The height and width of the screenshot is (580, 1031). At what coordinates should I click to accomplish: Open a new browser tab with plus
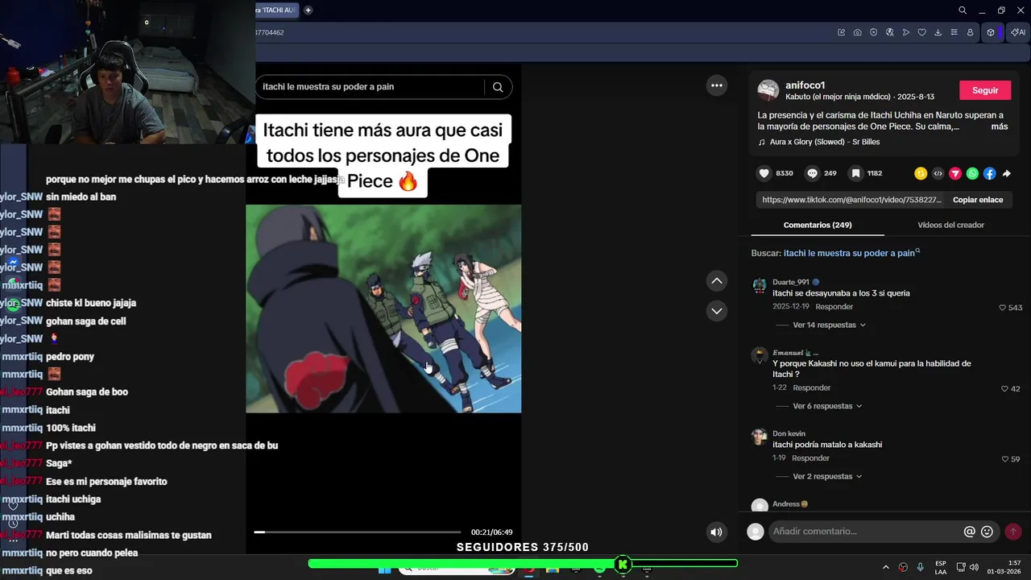(308, 10)
